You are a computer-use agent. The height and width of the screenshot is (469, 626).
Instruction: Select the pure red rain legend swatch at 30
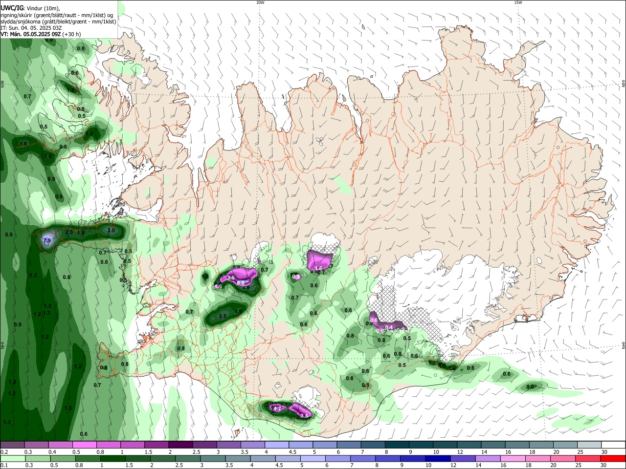pos(613,458)
